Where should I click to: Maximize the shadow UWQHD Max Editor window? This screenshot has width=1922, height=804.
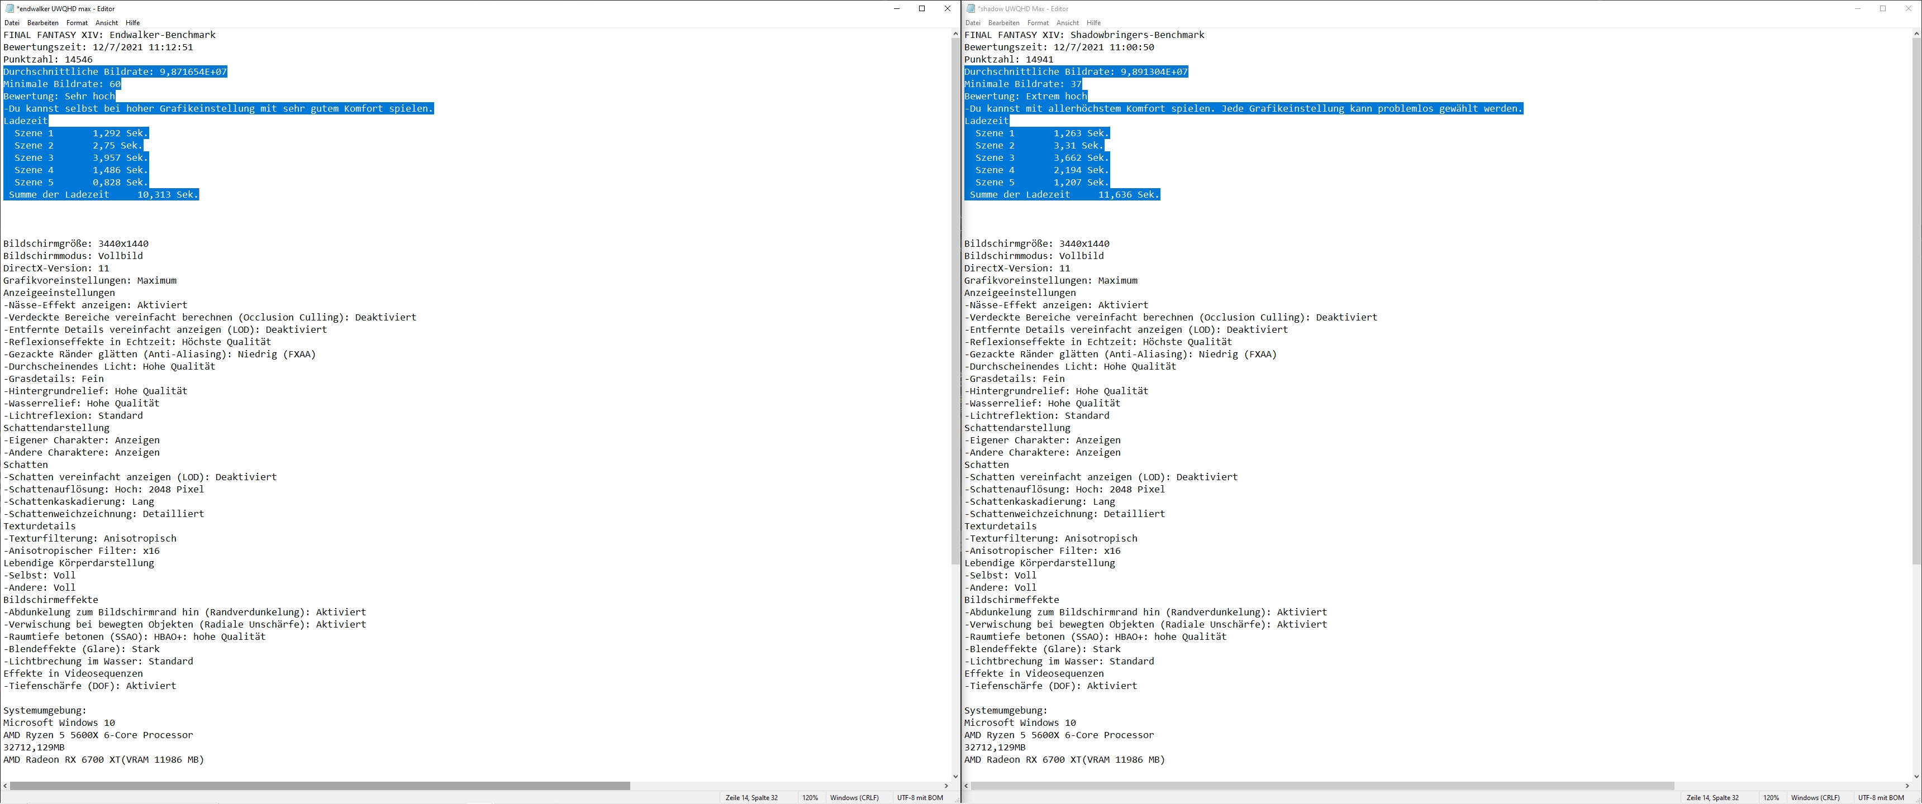[1882, 9]
